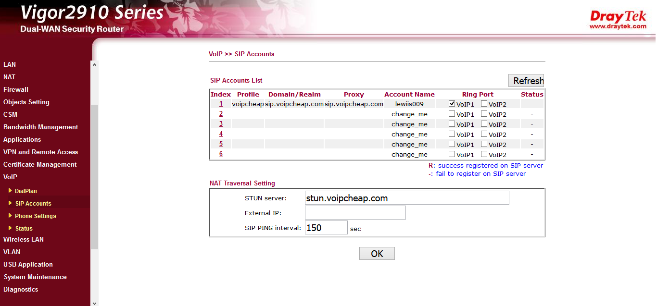Viewport: 657px width, 306px height.
Task: Enable VoIP2 ring port for index 4
Action: point(484,134)
